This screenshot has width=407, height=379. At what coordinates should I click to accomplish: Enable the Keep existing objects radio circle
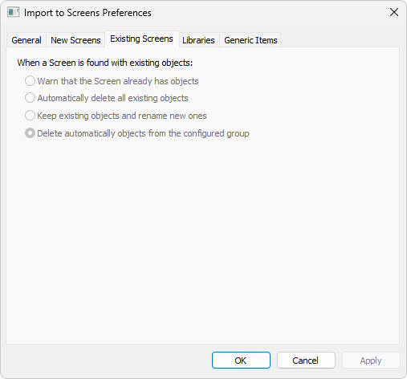click(x=30, y=116)
